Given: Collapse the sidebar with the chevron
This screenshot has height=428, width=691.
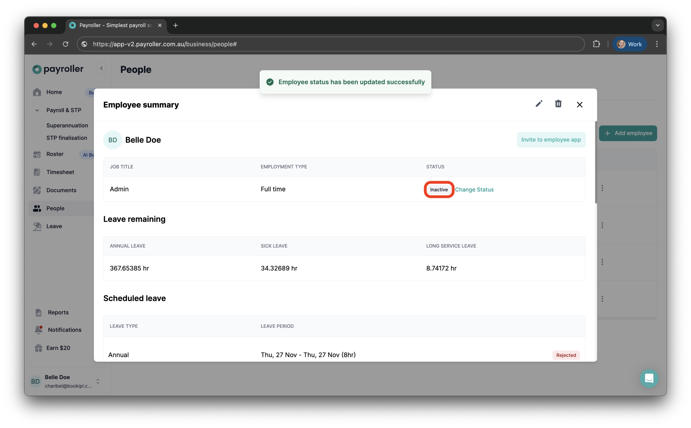Looking at the screenshot, I should point(101,68).
